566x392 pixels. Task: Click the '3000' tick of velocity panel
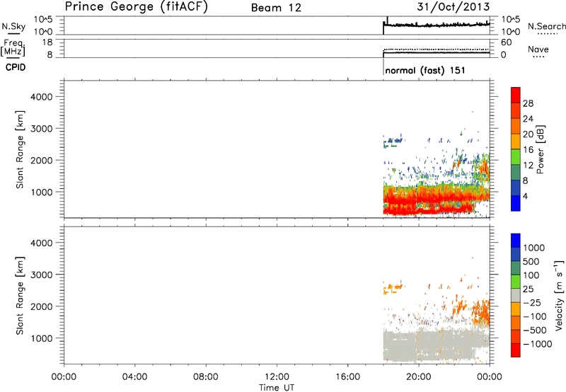click(x=41, y=275)
